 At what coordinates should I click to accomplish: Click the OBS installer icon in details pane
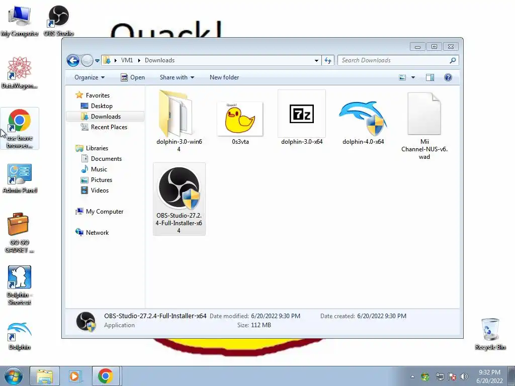tap(85, 322)
